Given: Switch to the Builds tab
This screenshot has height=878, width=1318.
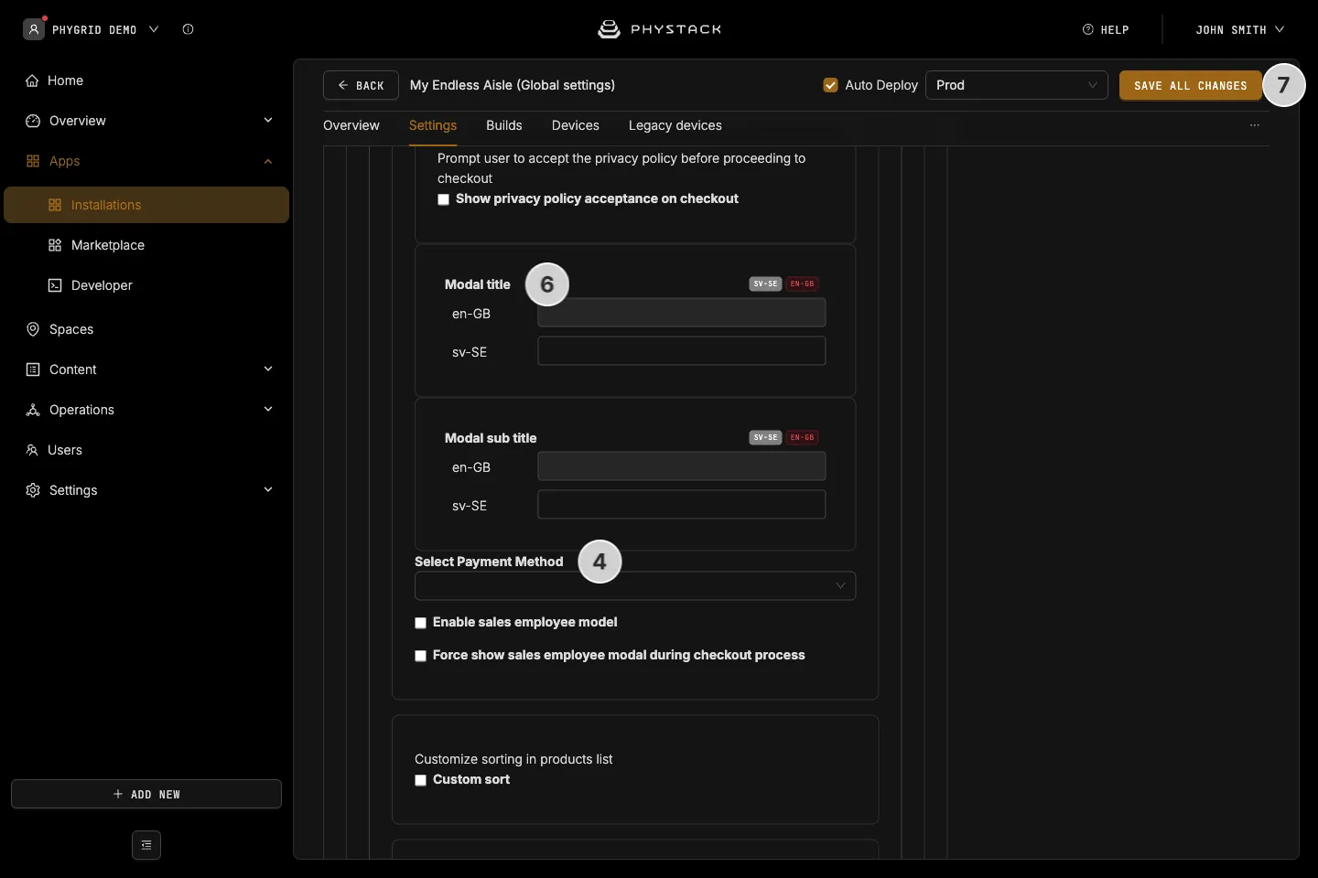Looking at the screenshot, I should [x=504, y=125].
